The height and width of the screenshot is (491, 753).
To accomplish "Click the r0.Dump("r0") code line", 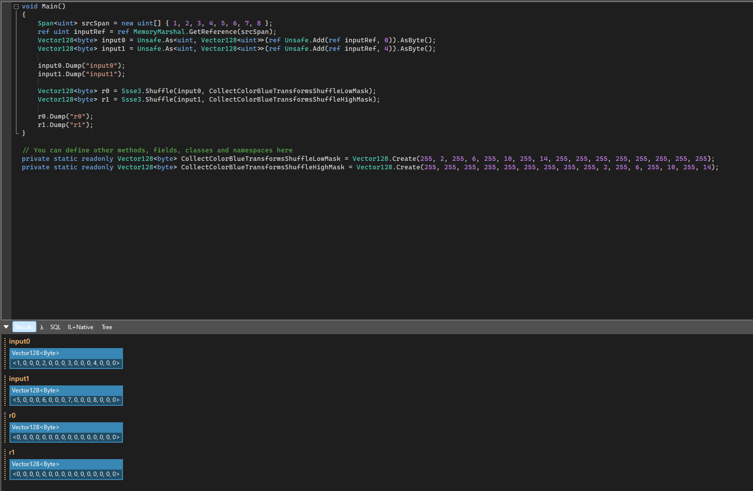I will pyautogui.click(x=66, y=117).
